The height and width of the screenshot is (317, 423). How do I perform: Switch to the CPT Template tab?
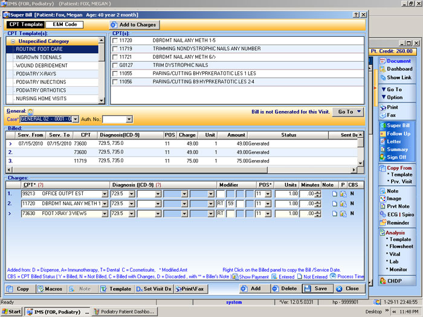point(26,25)
